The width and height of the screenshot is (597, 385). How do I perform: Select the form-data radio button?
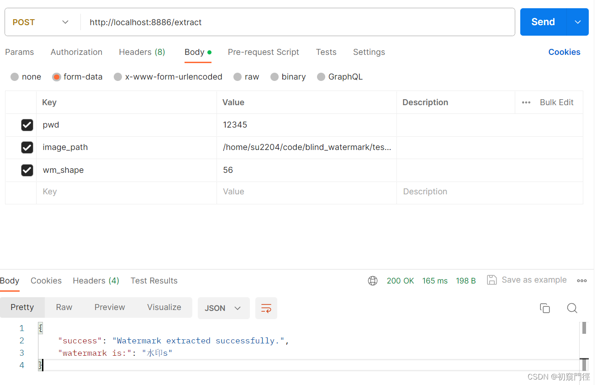[57, 77]
